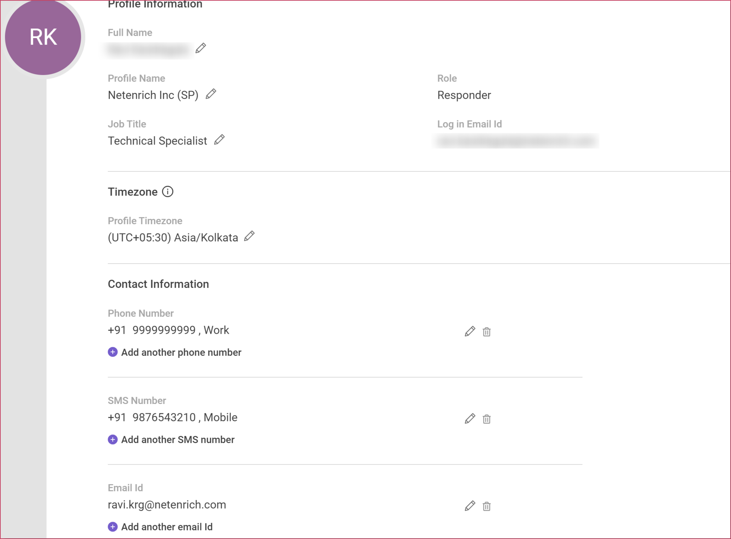The image size is (731, 539).
Task: Edit the Technical Specialist job title
Action: pyautogui.click(x=219, y=140)
